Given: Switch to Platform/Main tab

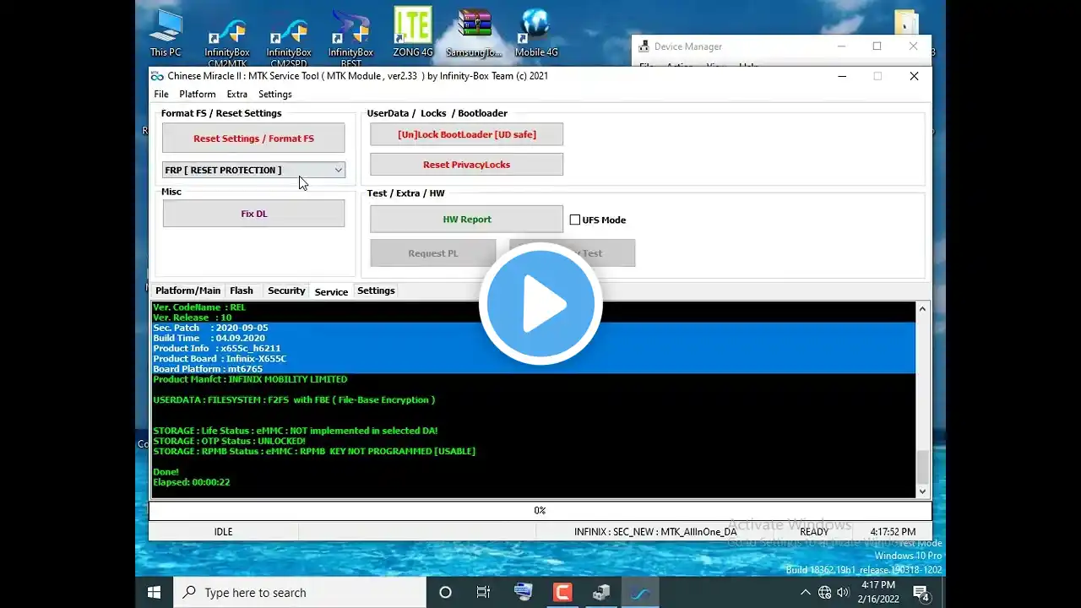Looking at the screenshot, I should 187,290.
